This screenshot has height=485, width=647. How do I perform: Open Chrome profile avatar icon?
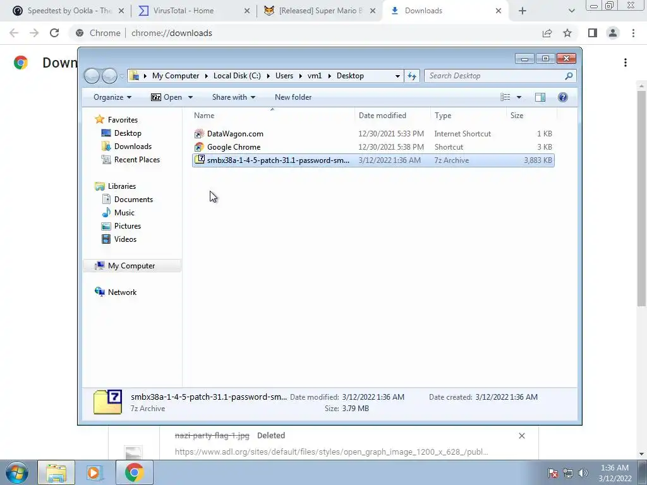coord(613,33)
